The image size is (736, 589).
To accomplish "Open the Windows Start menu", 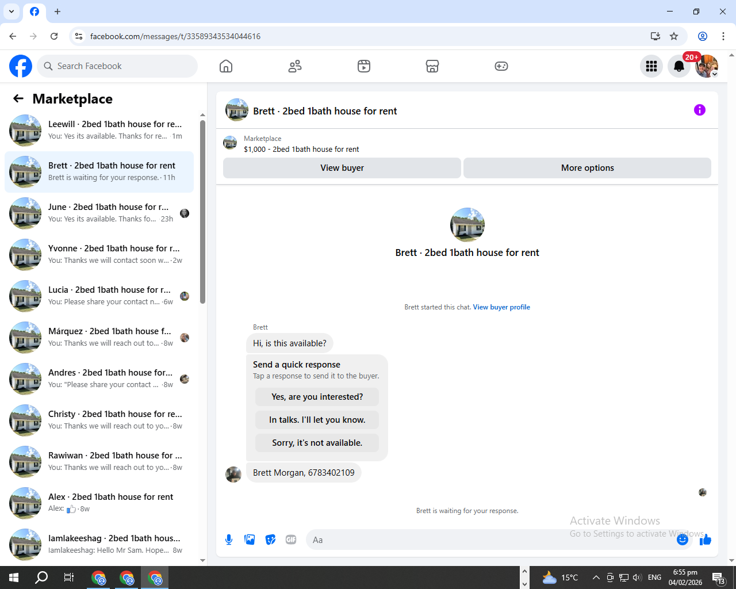I will tap(14, 577).
